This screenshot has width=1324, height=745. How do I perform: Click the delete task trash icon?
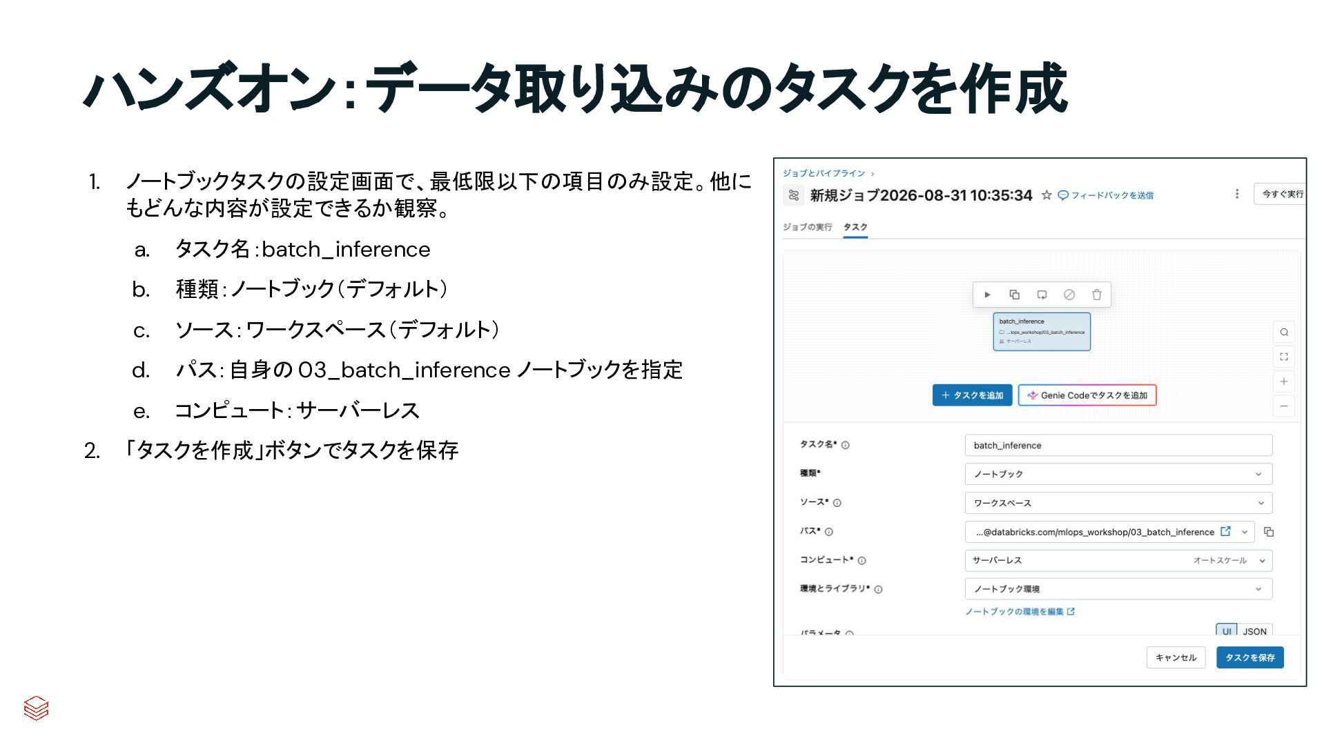[x=1096, y=295]
